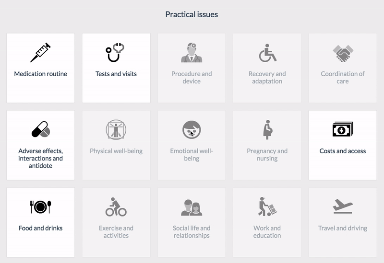
Task: Pick the Pregnancy and nursing label
Action: (x=267, y=155)
